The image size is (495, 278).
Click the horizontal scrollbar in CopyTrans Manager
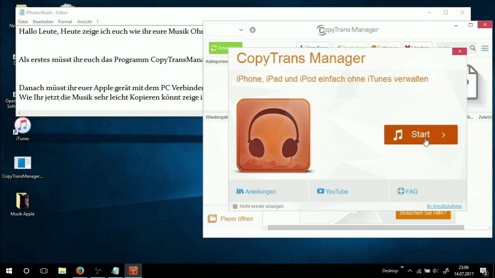[x=366, y=227]
